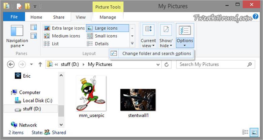
Task: Switch to details view in status bar
Action: click(x=245, y=132)
